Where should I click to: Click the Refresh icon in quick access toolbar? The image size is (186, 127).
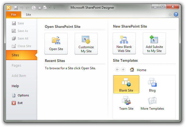point(34,8)
